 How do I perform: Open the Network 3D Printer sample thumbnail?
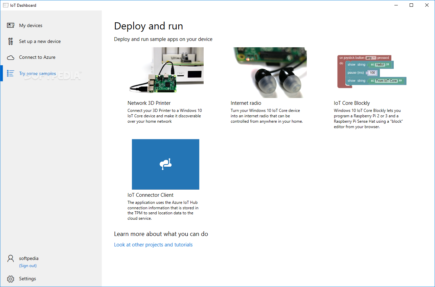pyautogui.click(x=166, y=73)
